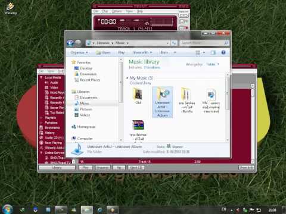Click the Explorer Forward arrow button
The height and width of the screenshot is (214, 286).
[78, 43]
